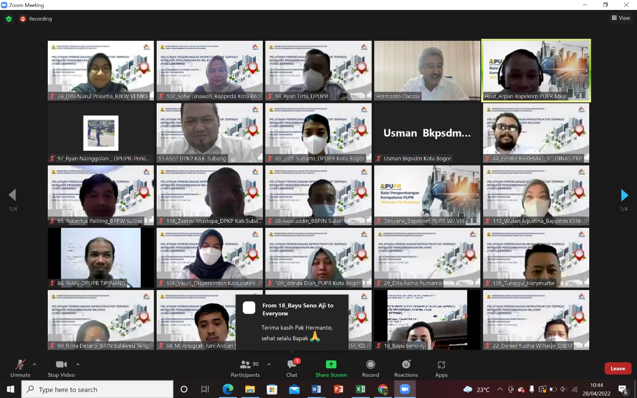Click the Record button
This screenshot has width=637, height=398.
click(x=370, y=369)
